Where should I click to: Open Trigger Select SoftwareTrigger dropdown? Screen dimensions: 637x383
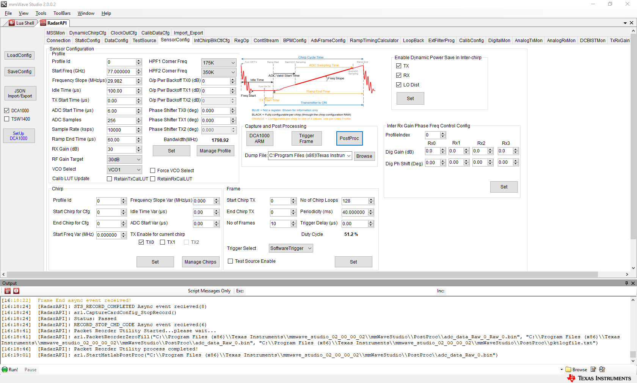point(291,248)
